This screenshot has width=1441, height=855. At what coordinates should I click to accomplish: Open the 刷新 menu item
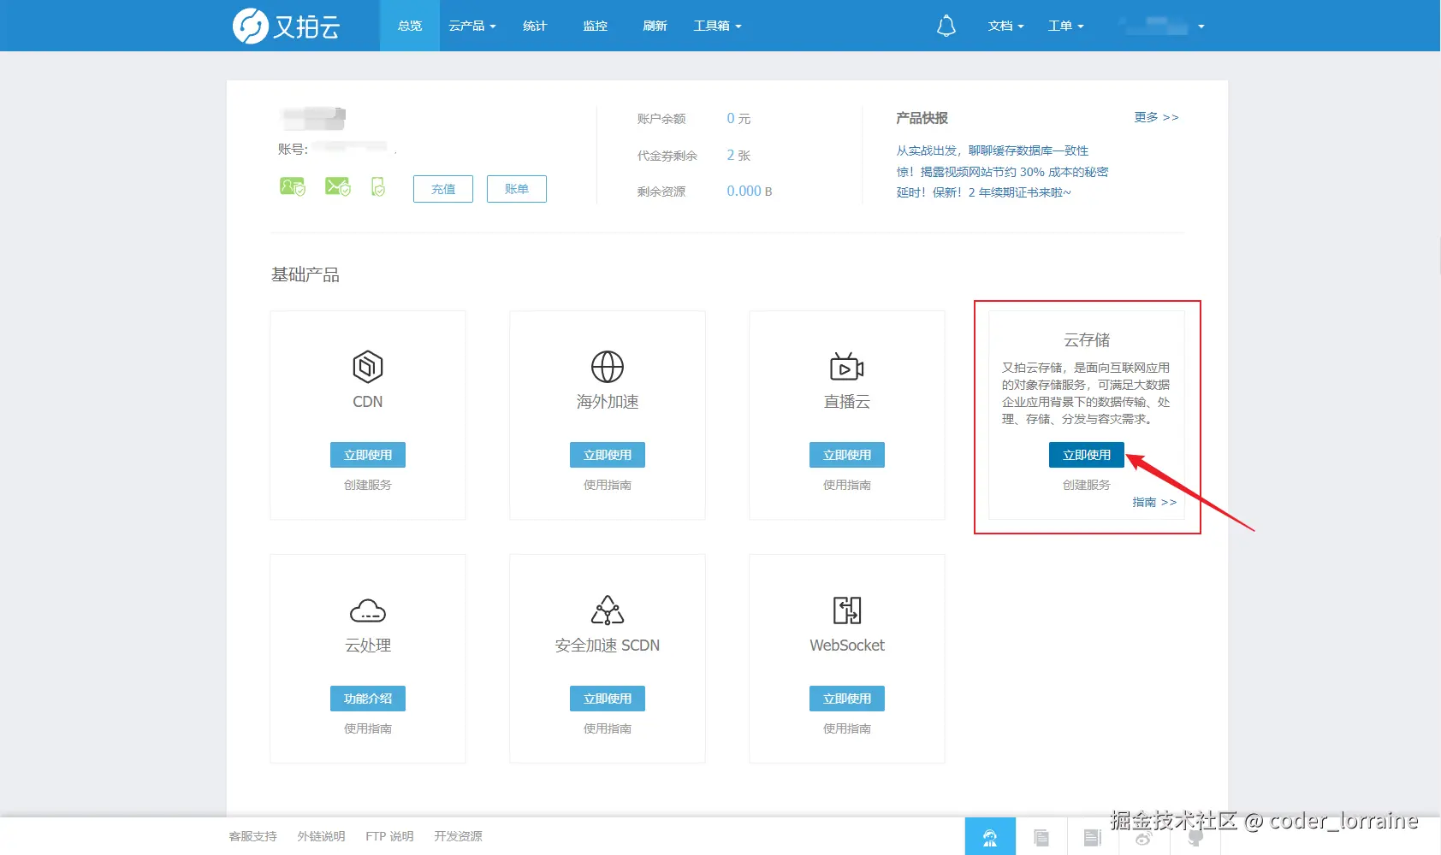[655, 26]
